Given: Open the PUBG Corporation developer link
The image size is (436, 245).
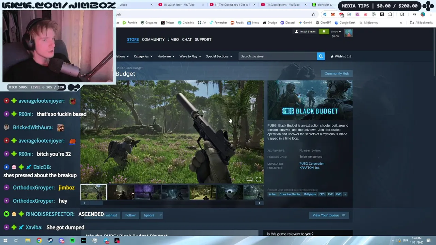Looking at the screenshot, I should 312,164.
